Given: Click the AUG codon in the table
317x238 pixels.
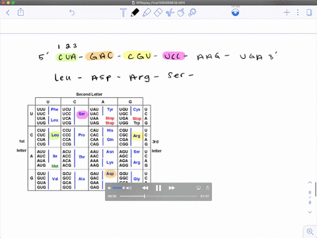Looking at the screenshot, I should [42, 165].
